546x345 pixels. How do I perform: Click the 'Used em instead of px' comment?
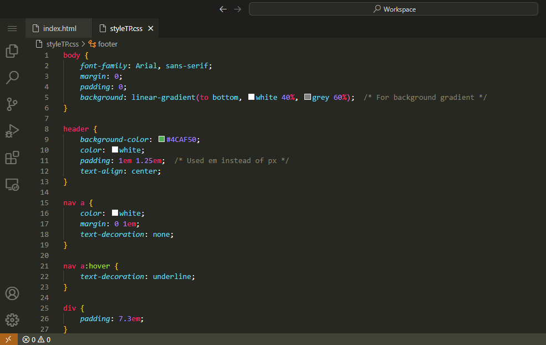coord(232,161)
